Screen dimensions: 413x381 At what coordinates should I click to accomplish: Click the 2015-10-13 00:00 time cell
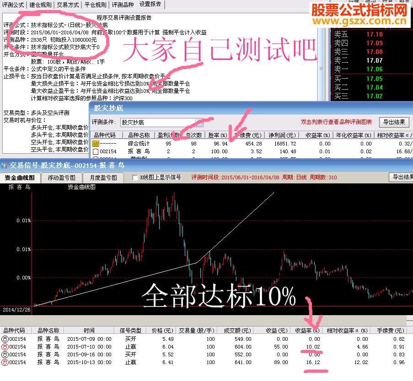pyautogui.click(x=89, y=362)
